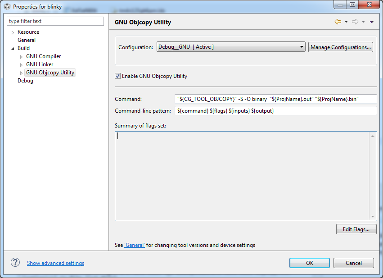Screen dimensions: 383x278
Task: Select GNU Compiler in the tree
Action: [x=44, y=56]
